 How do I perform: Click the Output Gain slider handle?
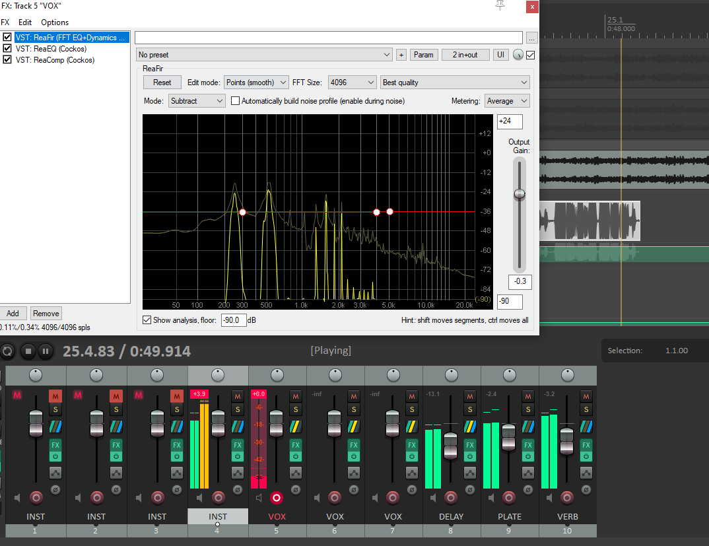[520, 194]
